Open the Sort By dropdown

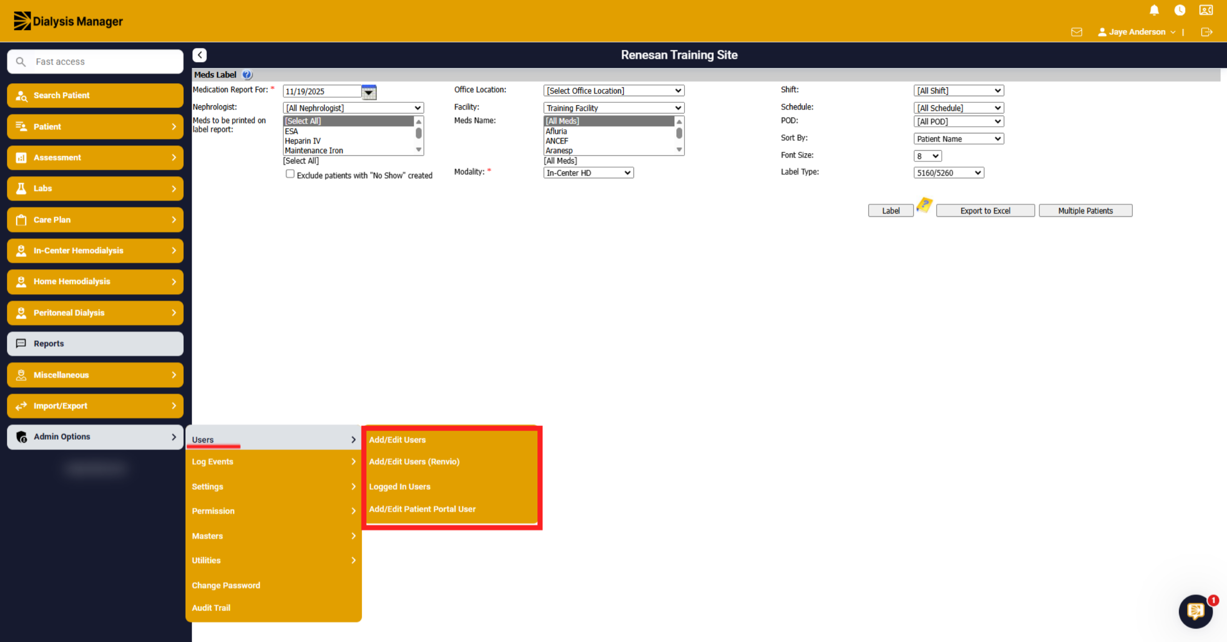point(959,138)
